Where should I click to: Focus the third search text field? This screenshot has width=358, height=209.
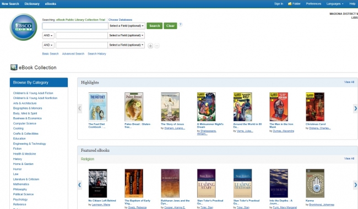(82, 45)
